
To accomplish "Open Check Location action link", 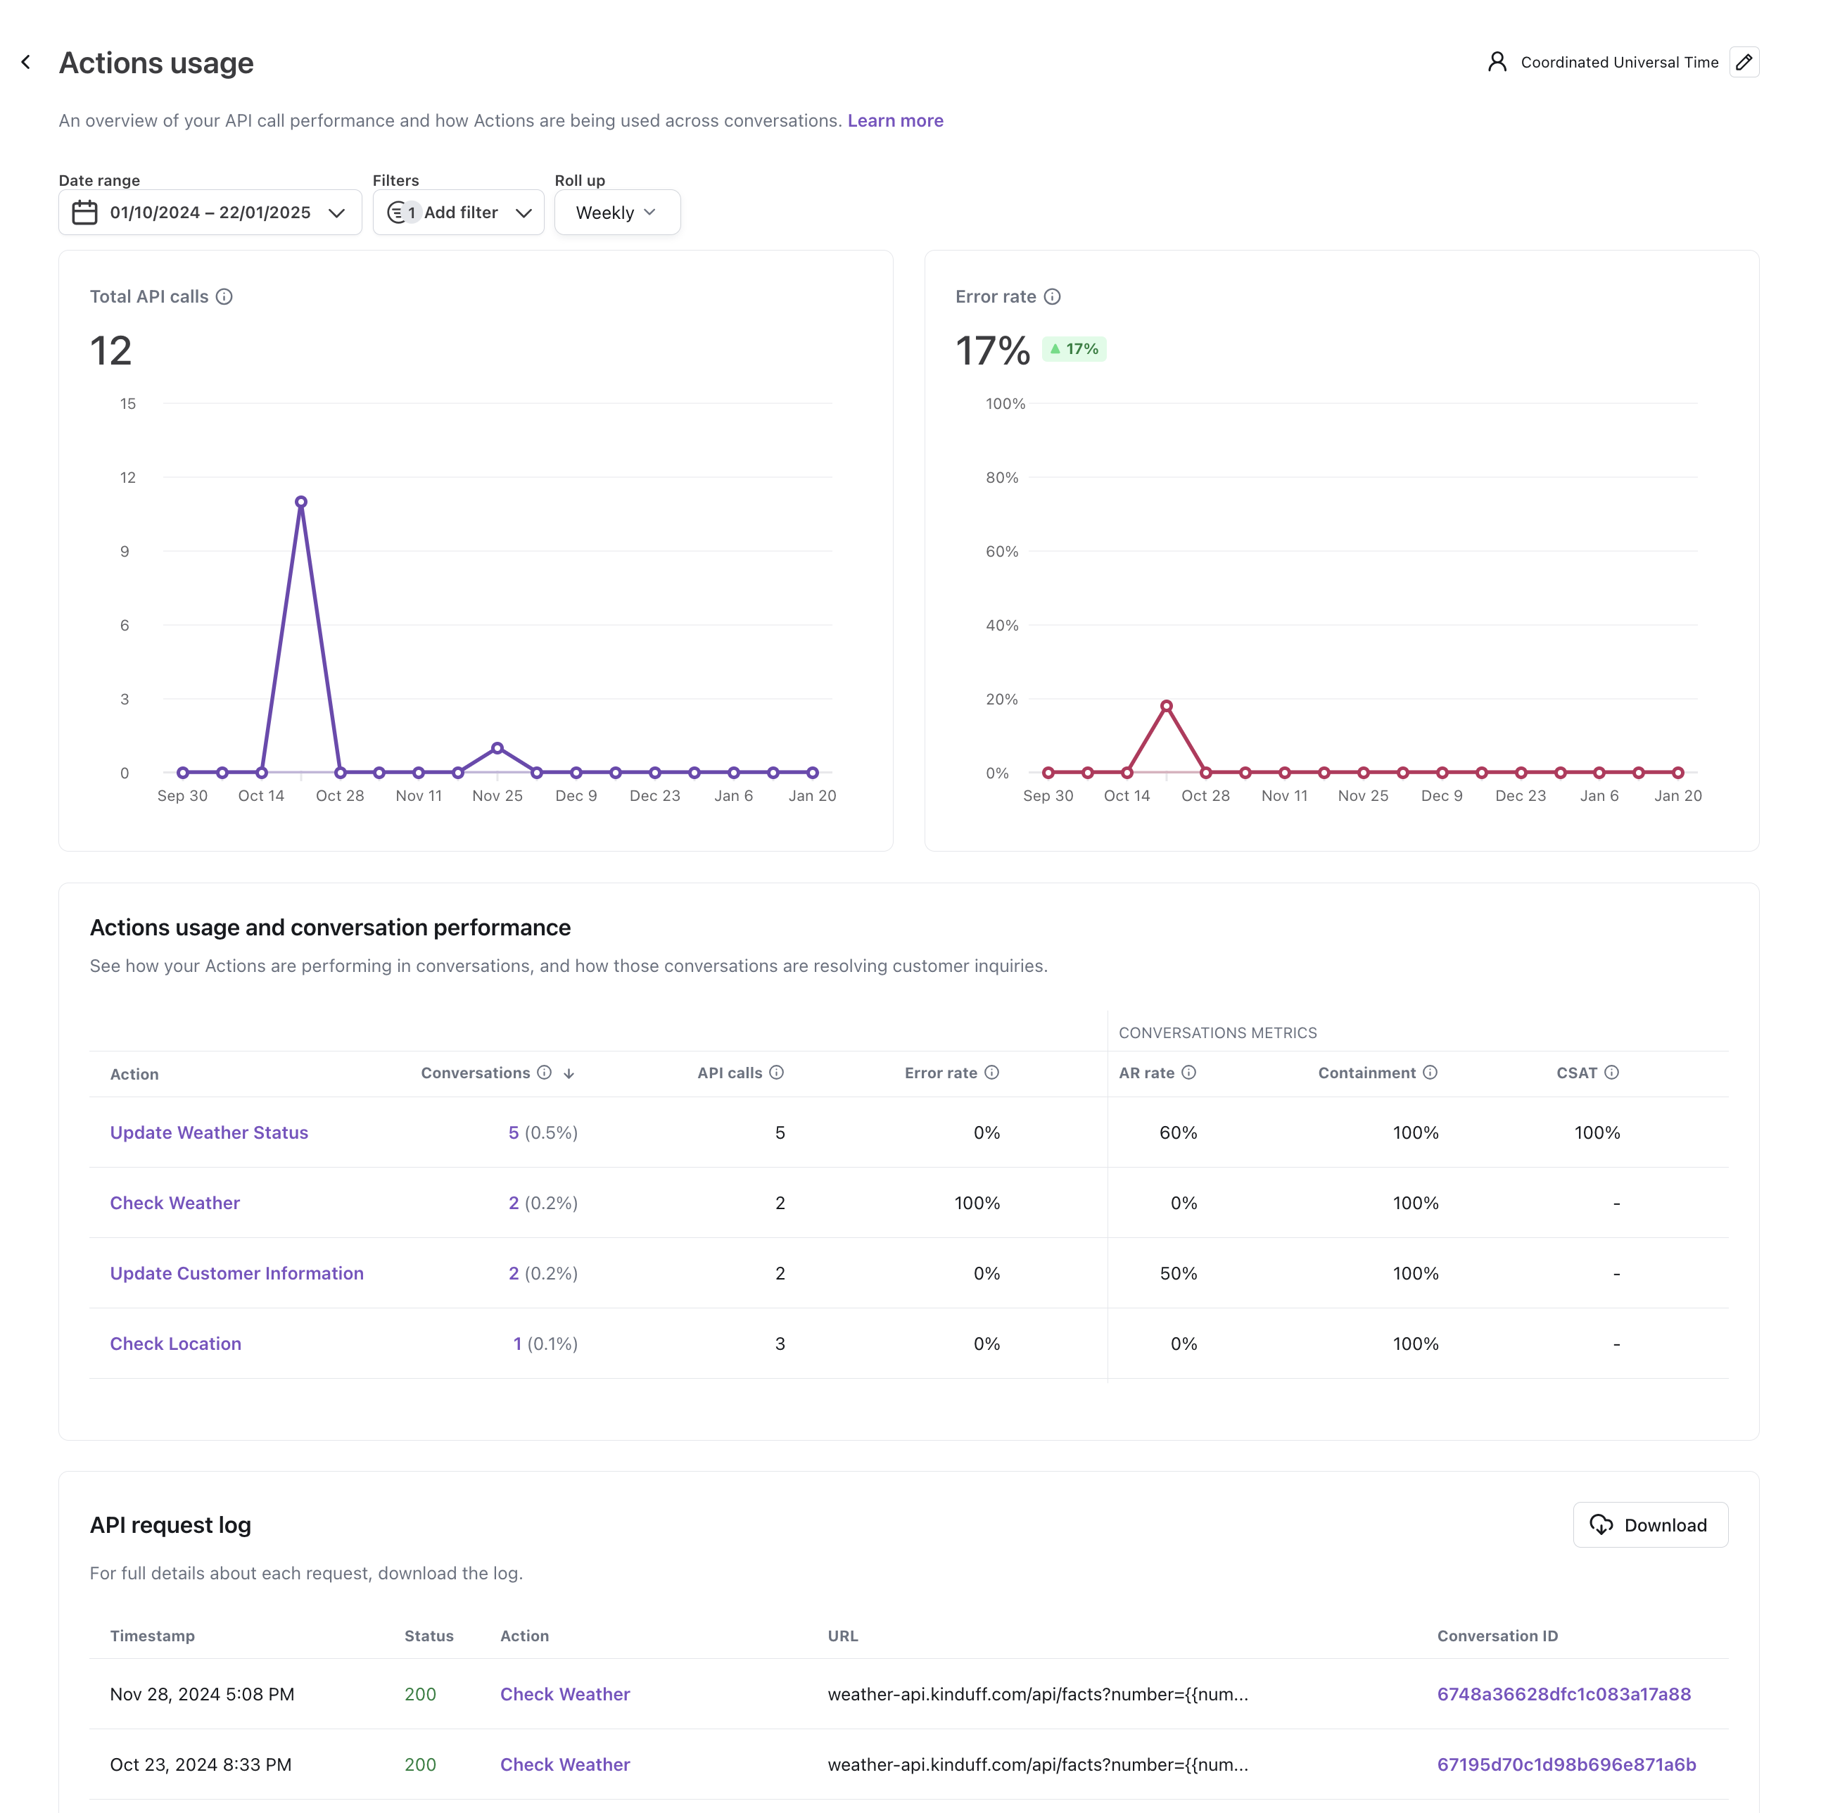I will pyautogui.click(x=175, y=1344).
